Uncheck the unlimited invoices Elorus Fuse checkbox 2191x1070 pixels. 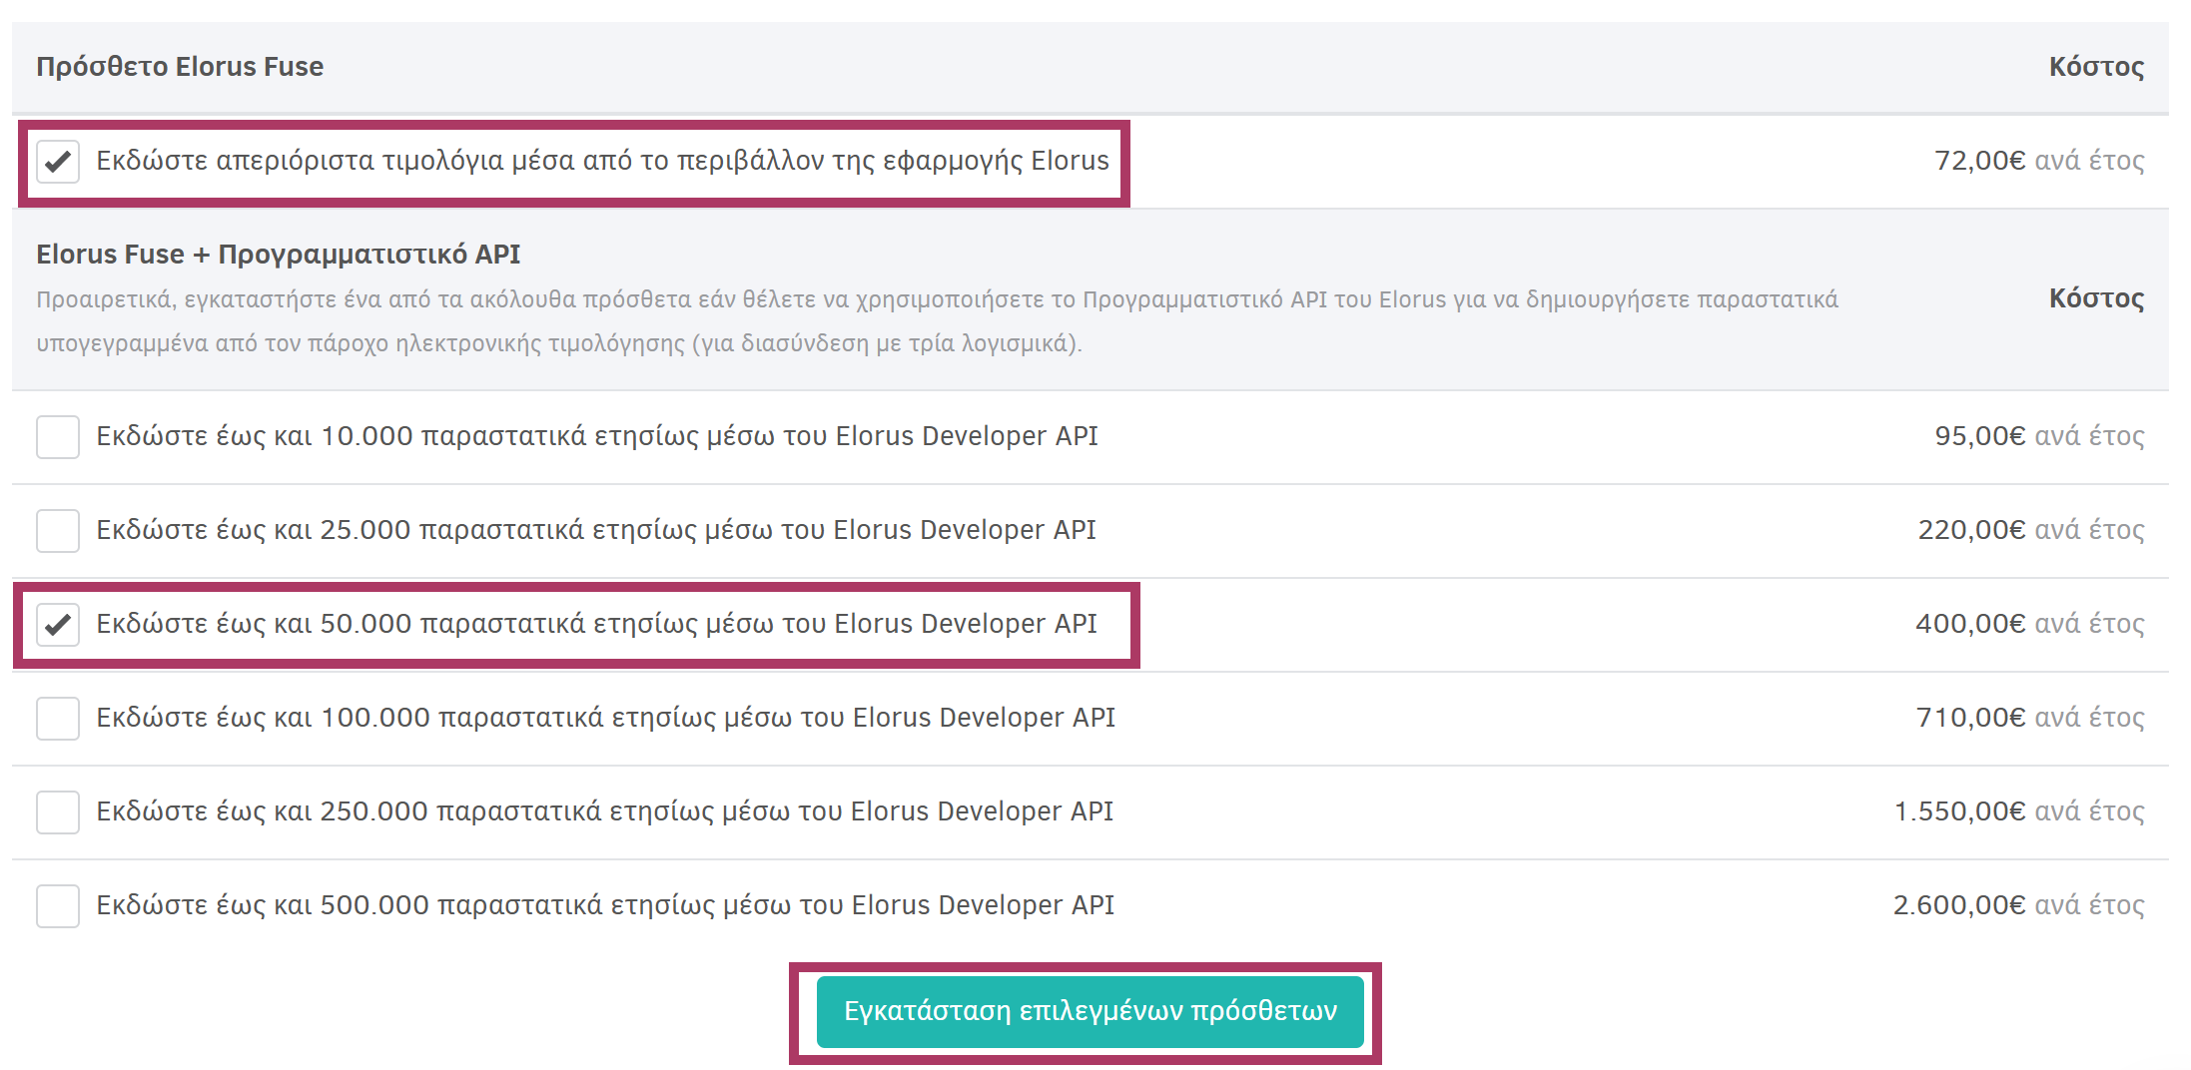click(x=58, y=162)
